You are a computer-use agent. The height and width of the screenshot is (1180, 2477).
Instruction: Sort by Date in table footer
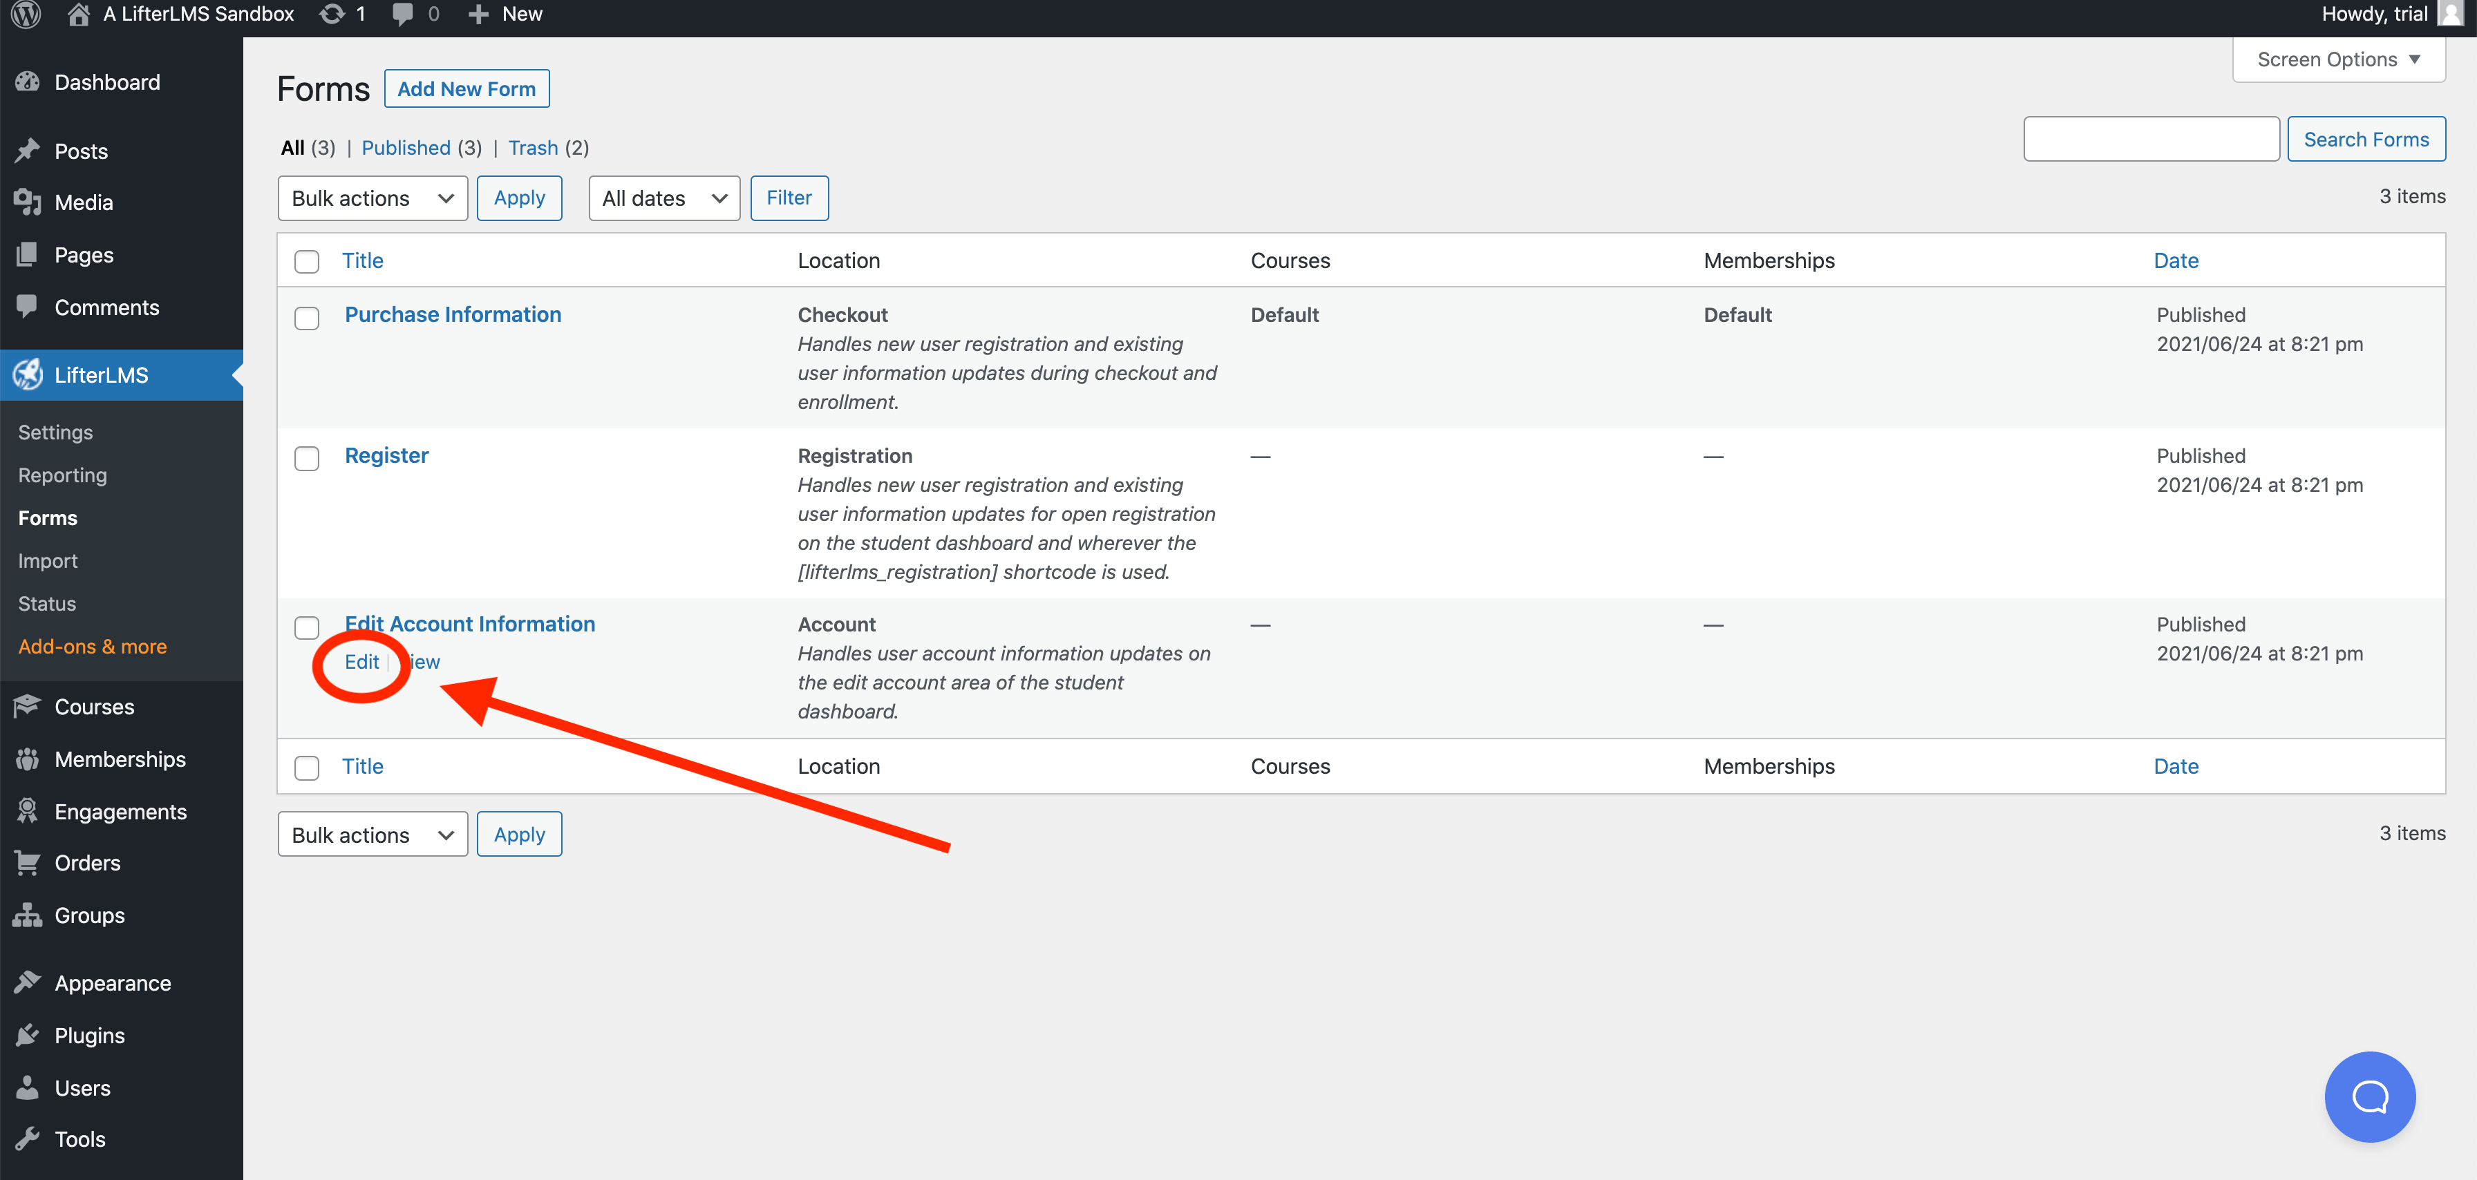2175,766
